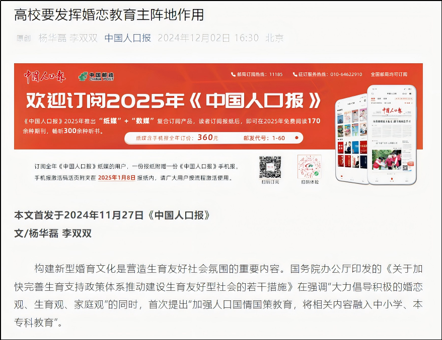The height and width of the screenshot is (340, 442).
Task: Click the 邮发代号 1-60 label
Action: point(264,138)
